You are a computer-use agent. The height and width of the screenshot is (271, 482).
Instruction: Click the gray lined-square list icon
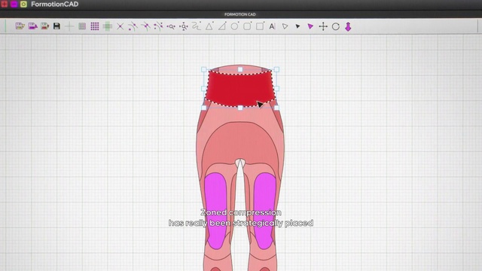[x=82, y=26]
